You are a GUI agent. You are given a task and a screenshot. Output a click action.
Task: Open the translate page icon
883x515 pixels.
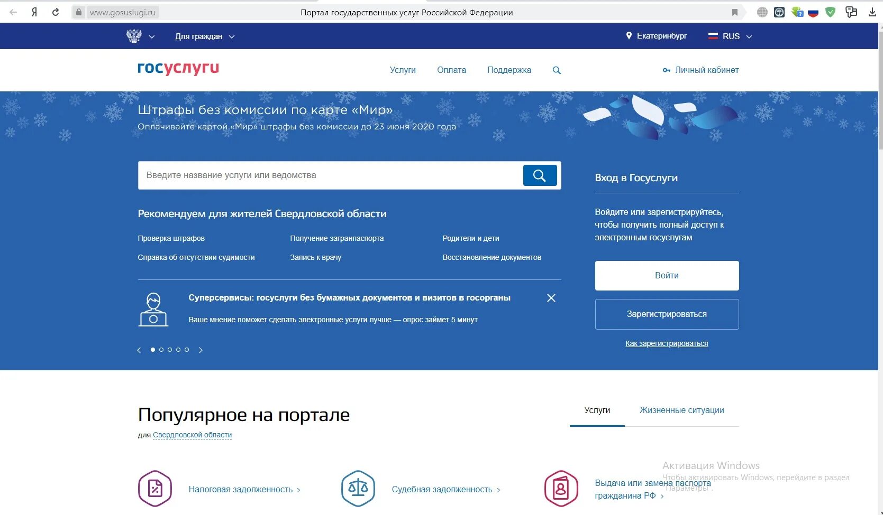pyautogui.click(x=851, y=12)
